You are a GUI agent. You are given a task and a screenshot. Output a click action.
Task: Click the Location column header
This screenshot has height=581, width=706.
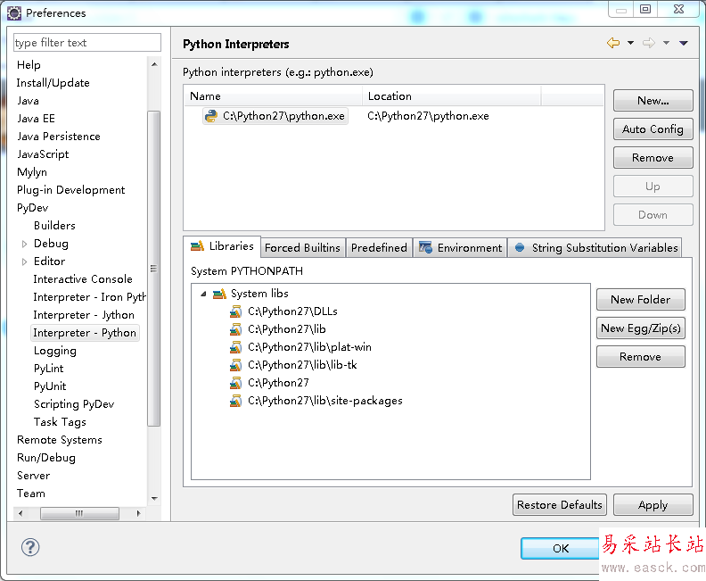[452, 96]
